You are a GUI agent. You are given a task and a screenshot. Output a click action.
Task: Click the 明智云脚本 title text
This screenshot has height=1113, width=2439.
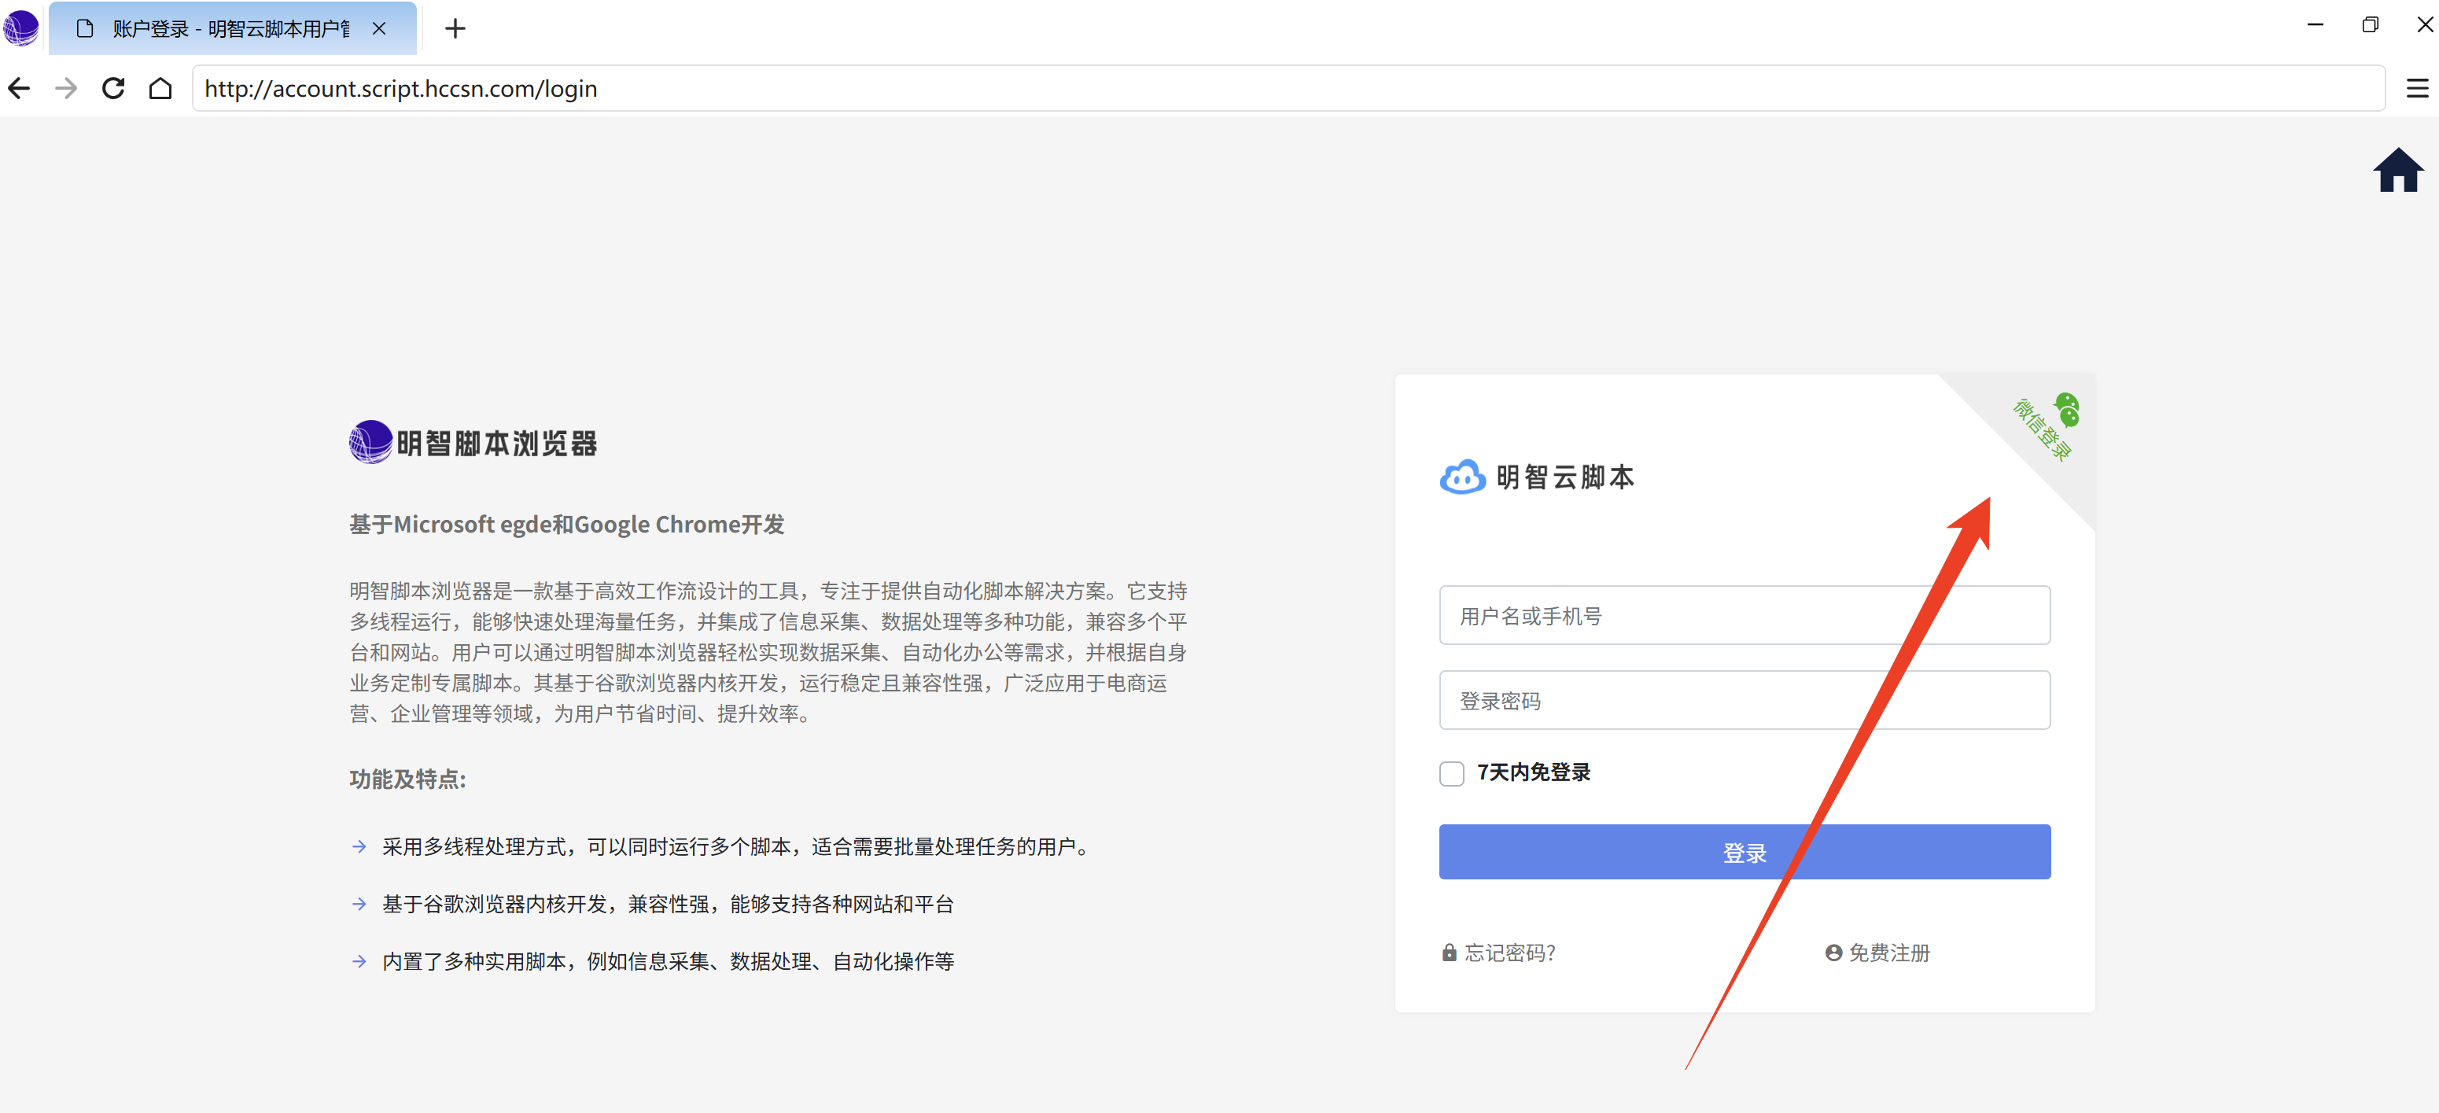coord(1566,477)
